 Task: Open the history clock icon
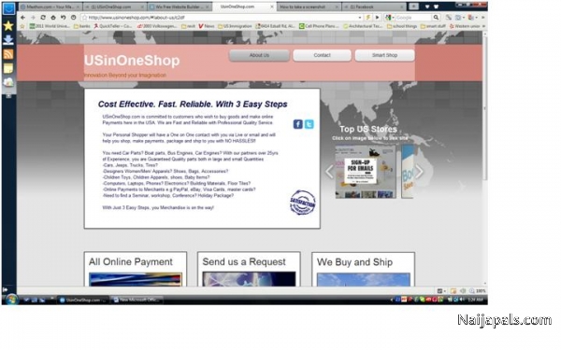(73, 17)
